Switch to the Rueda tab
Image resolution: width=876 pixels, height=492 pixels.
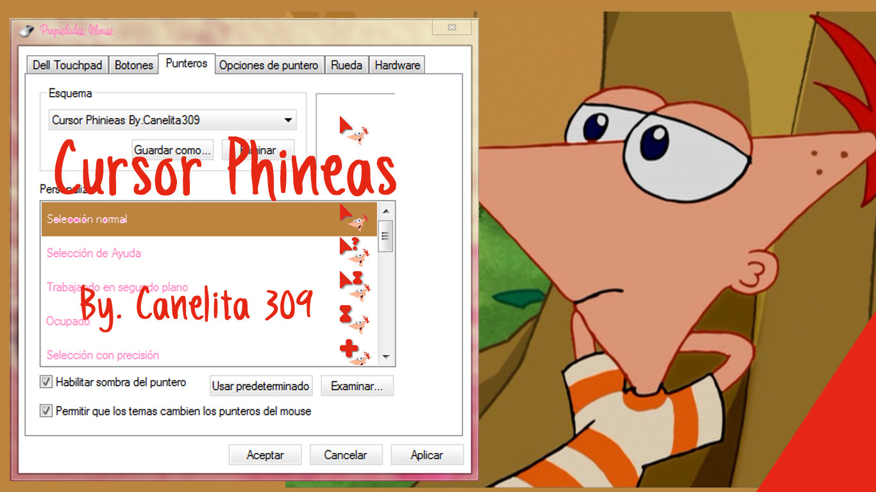347,65
